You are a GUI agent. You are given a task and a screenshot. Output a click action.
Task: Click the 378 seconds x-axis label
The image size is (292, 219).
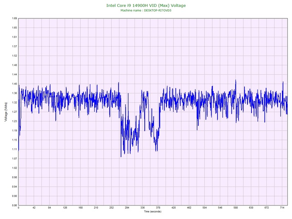click(x=158, y=208)
